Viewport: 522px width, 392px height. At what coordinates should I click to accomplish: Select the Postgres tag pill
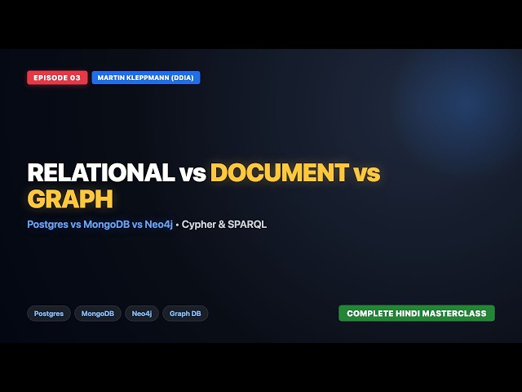coord(49,314)
